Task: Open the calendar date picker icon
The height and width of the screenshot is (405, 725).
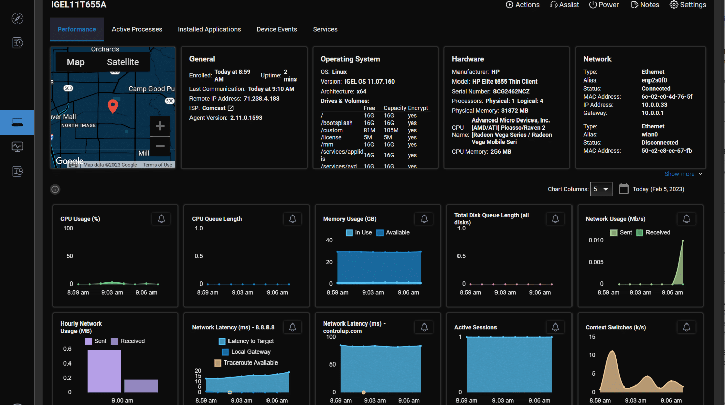Action: coord(624,189)
